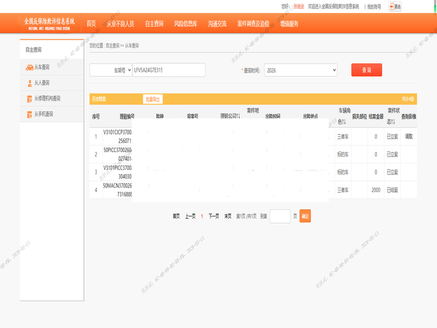Image resolution: width=437 pixels, height=328 pixels.
Task: Open the 风险信息库 menu
Action: (186, 24)
